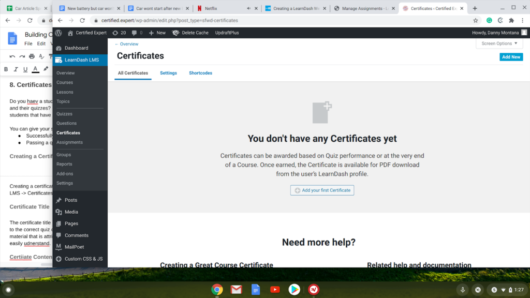Click highlight color pen in Google Docs

(46, 69)
